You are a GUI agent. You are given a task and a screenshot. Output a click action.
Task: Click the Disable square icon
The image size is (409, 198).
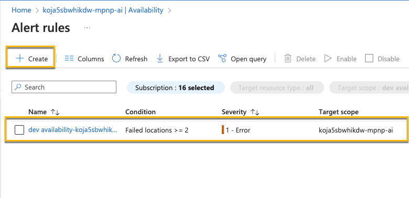pyautogui.click(x=369, y=58)
